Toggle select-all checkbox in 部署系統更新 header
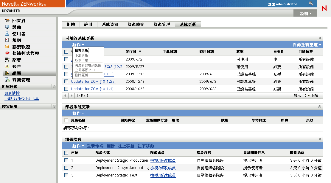The height and width of the screenshot is (183, 331). (66, 120)
